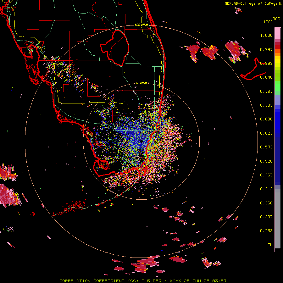The height and width of the screenshot is (283, 283).
Task: Click the 0.840 scale value
Action: 266,77
